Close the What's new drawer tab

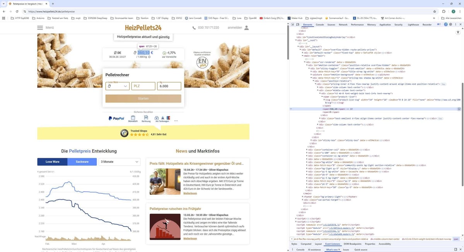click(339, 250)
